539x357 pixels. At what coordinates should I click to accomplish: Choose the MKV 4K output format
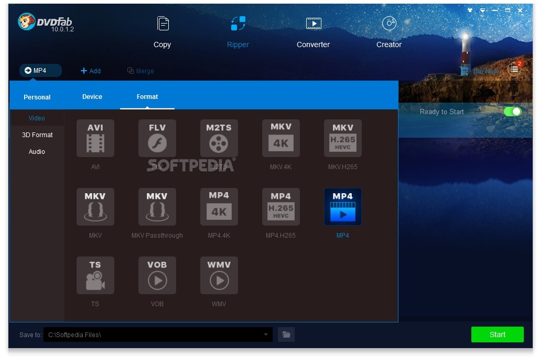[281, 138]
